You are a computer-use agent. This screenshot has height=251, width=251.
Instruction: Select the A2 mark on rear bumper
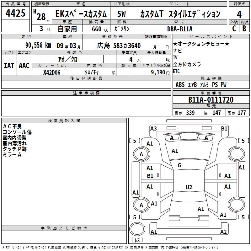point(223,232)
